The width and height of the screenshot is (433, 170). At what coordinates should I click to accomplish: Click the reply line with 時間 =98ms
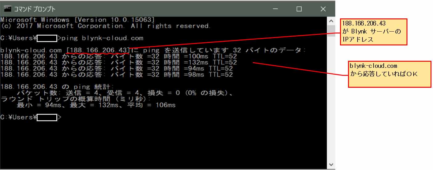[117, 75]
